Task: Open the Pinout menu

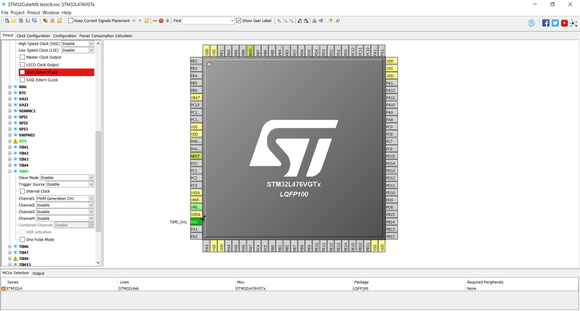Action: [x=33, y=12]
